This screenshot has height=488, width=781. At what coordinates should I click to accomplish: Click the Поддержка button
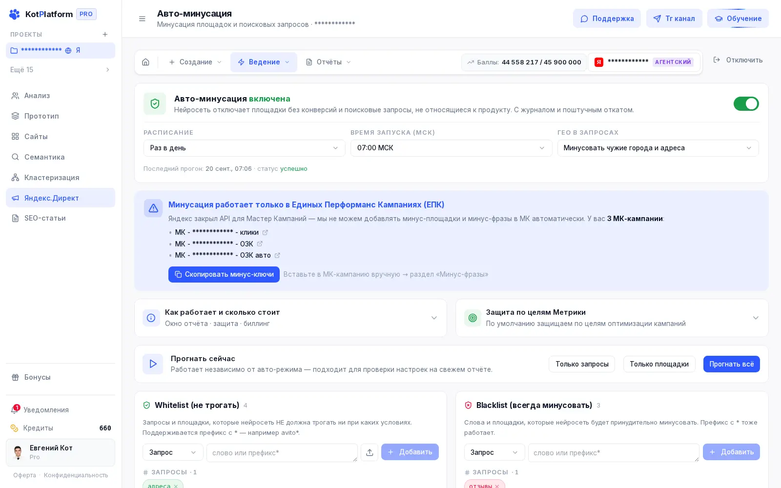pos(607,19)
